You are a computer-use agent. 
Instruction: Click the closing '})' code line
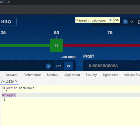pyautogui.click(x=4, y=99)
